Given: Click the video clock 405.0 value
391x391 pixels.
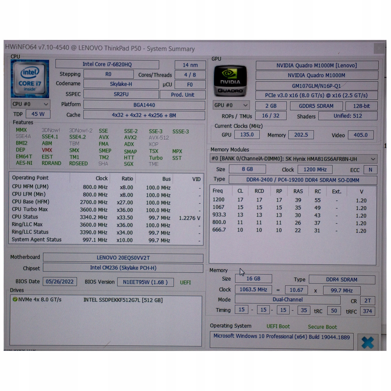Looking at the screenshot, I should tap(361, 135).
